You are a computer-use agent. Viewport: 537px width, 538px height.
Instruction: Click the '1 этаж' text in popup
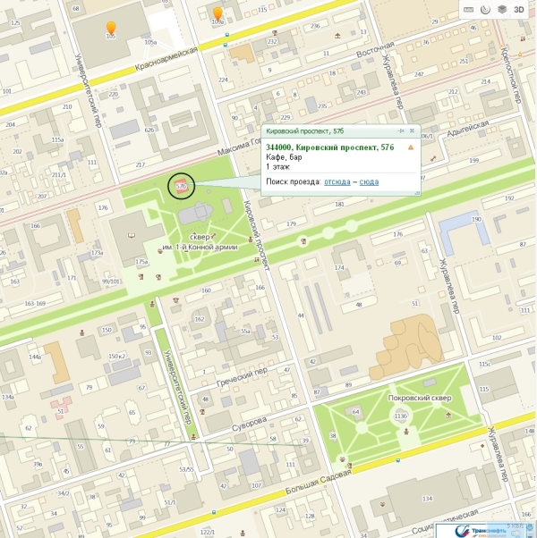click(x=277, y=167)
